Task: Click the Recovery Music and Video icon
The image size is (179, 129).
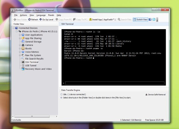Action: 23,69
